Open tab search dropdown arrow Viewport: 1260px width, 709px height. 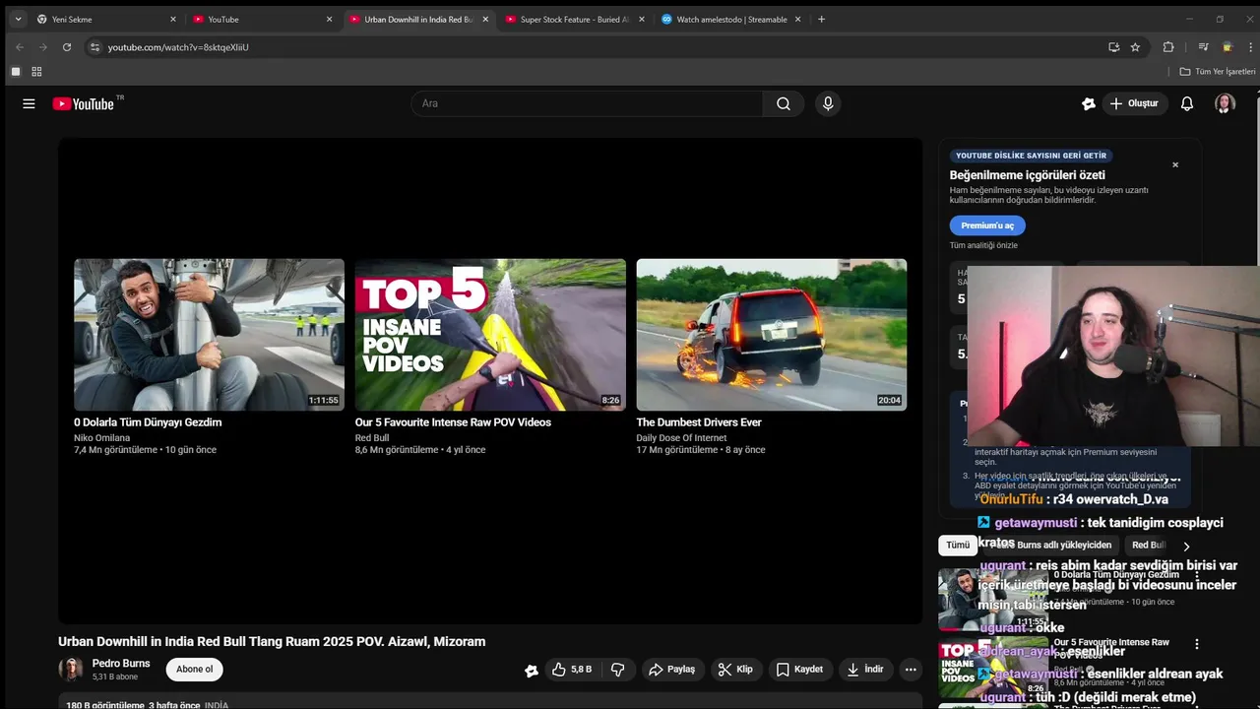[18, 19]
